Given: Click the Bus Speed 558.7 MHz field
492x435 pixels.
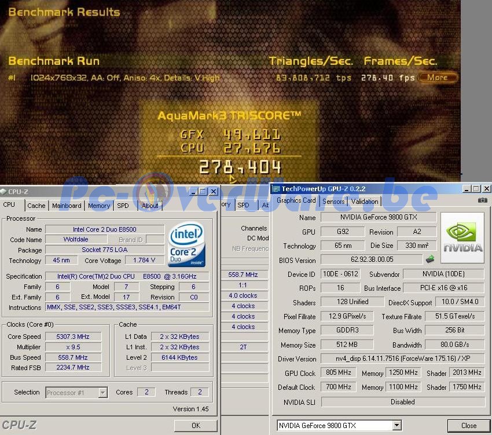Looking at the screenshot, I should click(73, 357).
